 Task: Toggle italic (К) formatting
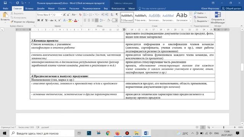coord(42,20)
